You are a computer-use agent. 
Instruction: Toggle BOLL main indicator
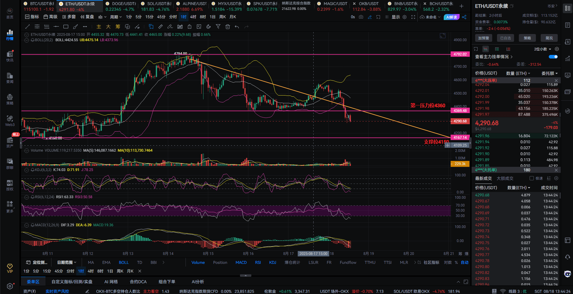click(124, 262)
